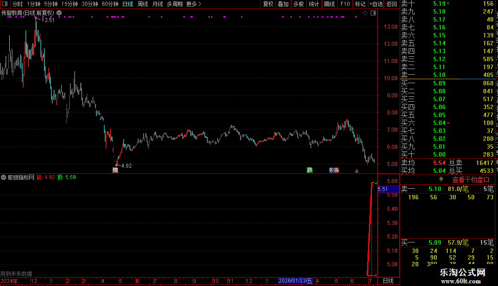Click the 13.00 price axis label
The height and width of the screenshot is (286, 498).
[x=390, y=27]
